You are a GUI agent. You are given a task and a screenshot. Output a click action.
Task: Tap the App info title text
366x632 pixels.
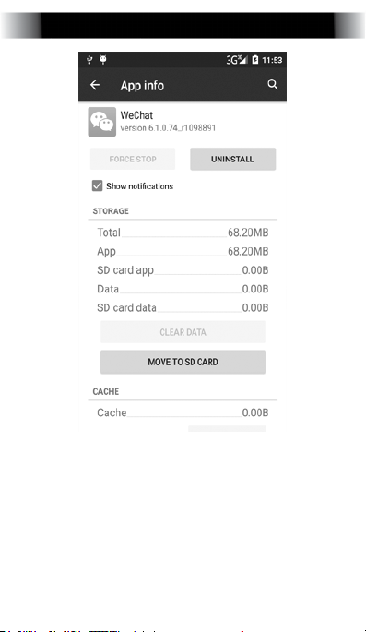tap(142, 86)
